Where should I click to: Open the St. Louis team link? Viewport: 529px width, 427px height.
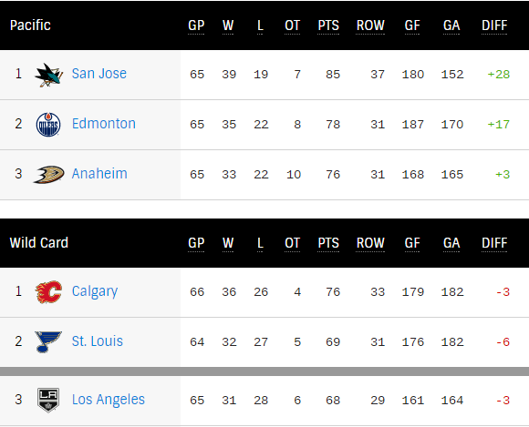click(x=98, y=341)
